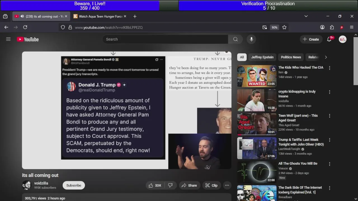Screen dimensions: 358x201
Task: Open voidzilla channel avatar
Action: [x=27, y=185]
